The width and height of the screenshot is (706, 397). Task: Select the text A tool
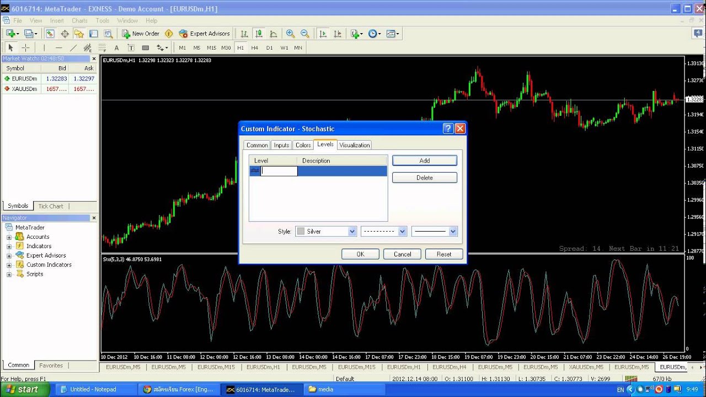[x=116, y=48]
